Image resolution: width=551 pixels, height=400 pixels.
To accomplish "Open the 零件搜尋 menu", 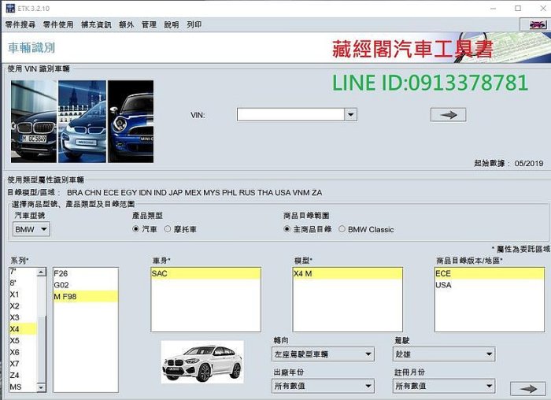I will coord(20,24).
